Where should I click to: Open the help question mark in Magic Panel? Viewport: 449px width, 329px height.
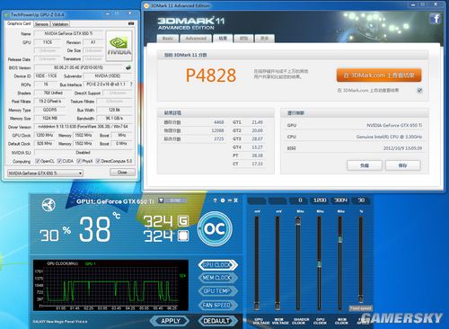pos(215,200)
